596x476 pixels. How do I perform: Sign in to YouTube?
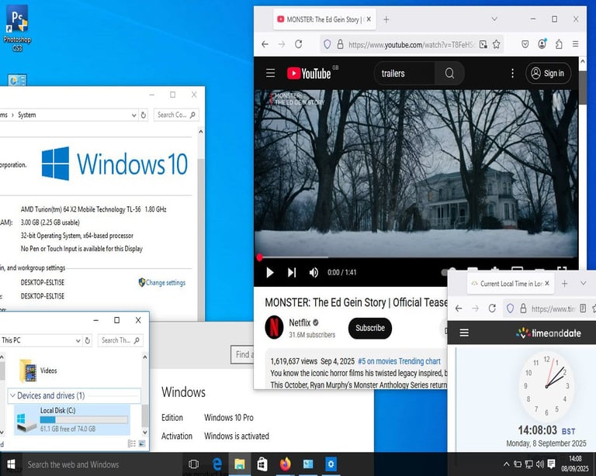click(548, 73)
